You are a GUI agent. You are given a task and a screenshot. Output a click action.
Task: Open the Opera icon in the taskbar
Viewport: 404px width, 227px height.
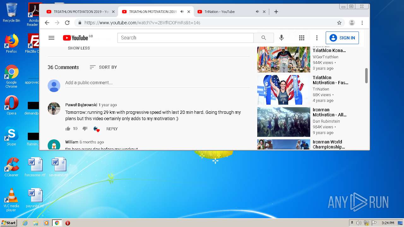pyautogui.click(x=68, y=223)
